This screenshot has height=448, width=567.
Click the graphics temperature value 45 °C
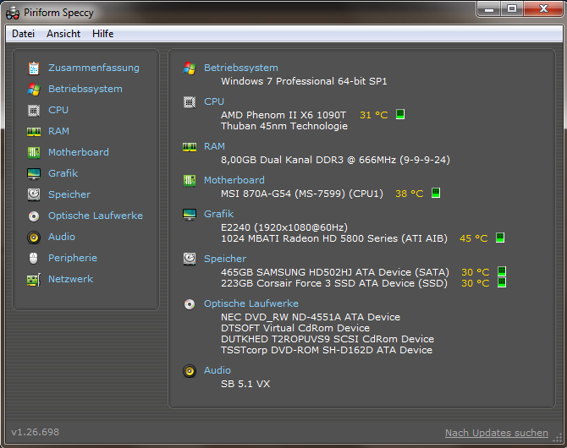click(473, 238)
